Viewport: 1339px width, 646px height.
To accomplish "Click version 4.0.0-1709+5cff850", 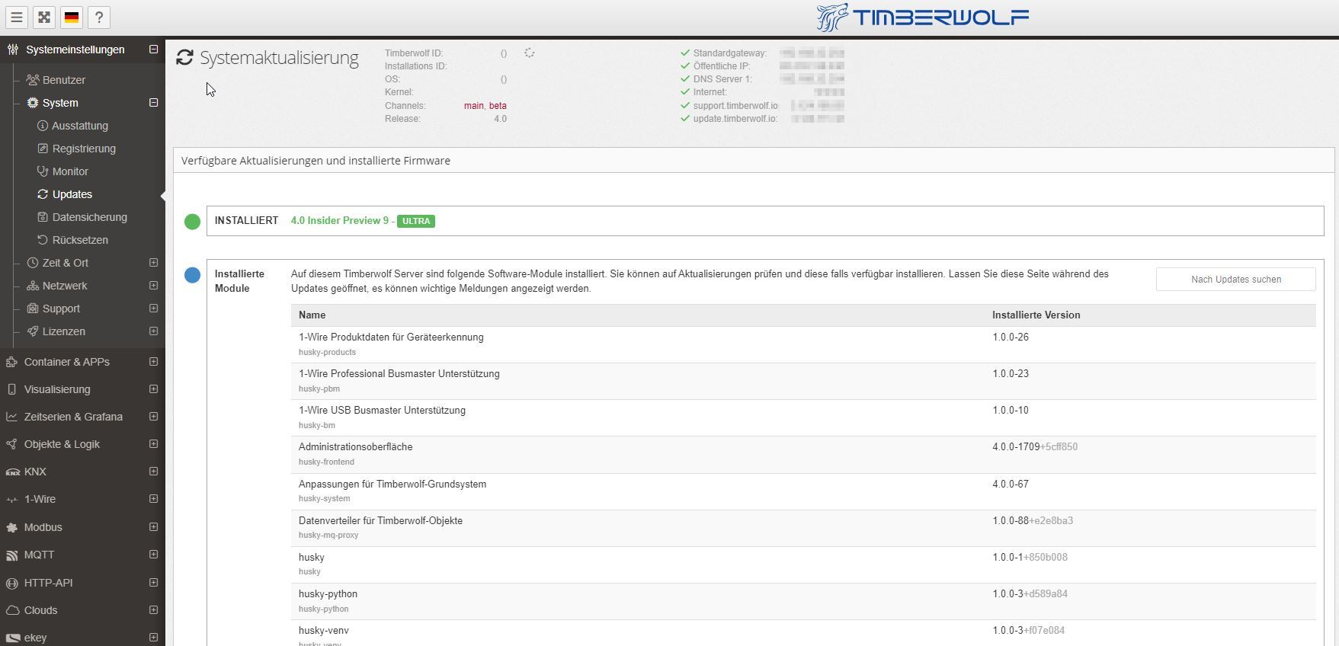I will tap(1035, 447).
